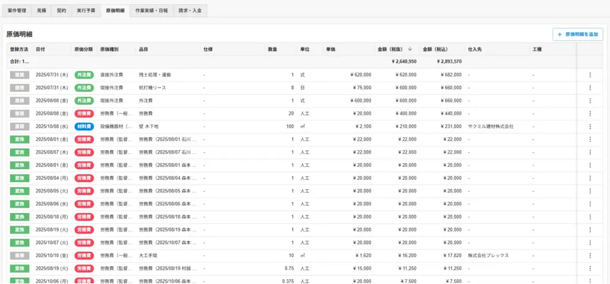610x284 pixels.
Task: Click the ¥682,000 tax-included amount
Action: [x=452, y=74]
